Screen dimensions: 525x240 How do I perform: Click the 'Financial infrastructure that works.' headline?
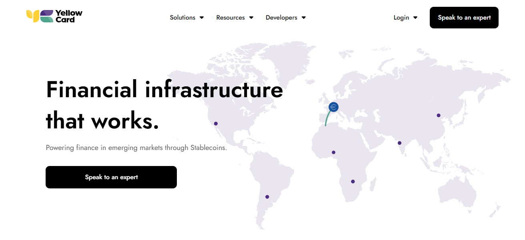coord(164,105)
